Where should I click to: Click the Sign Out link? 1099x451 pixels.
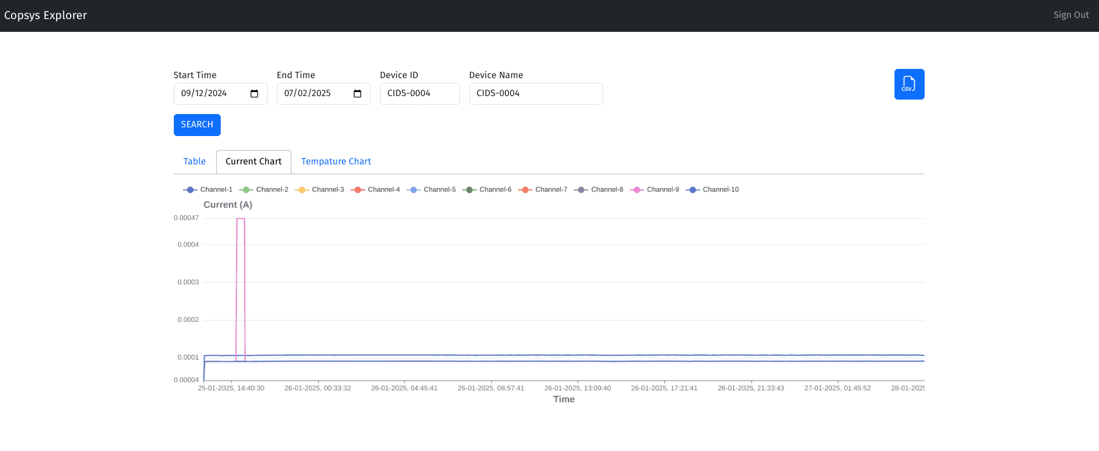1071,15
